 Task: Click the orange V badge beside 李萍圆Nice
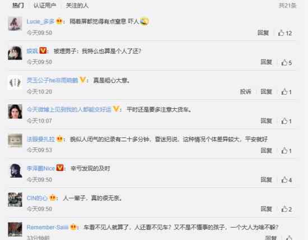tap(60, 168)
